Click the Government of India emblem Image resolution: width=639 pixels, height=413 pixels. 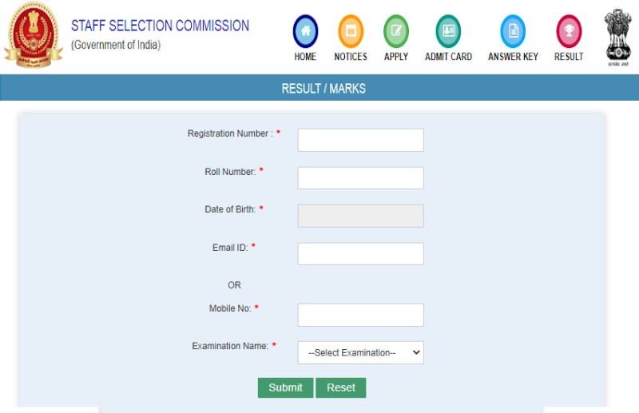617,35
